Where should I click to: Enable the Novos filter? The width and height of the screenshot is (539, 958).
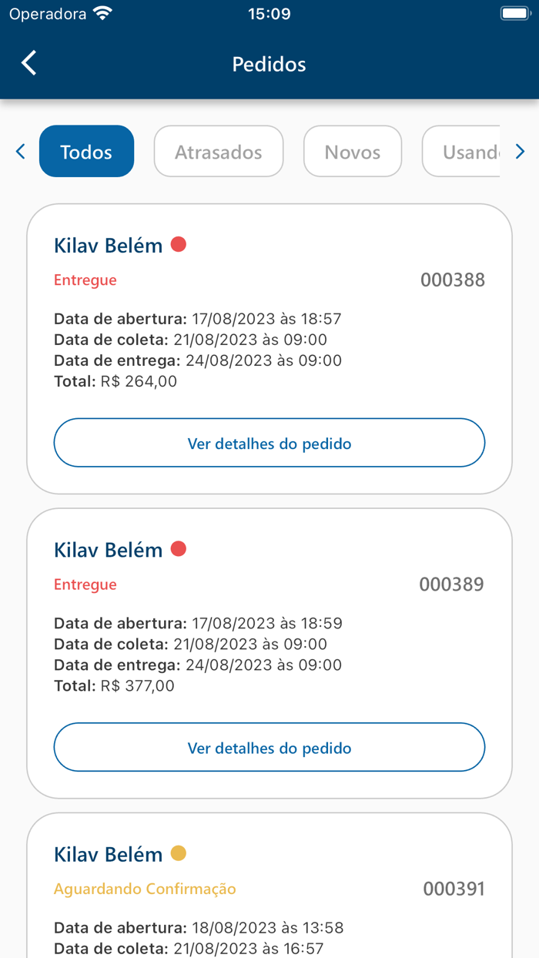(x=352, y=151)
